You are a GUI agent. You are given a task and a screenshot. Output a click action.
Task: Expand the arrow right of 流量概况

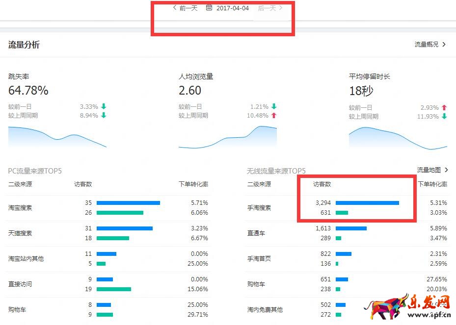(444, 45)
